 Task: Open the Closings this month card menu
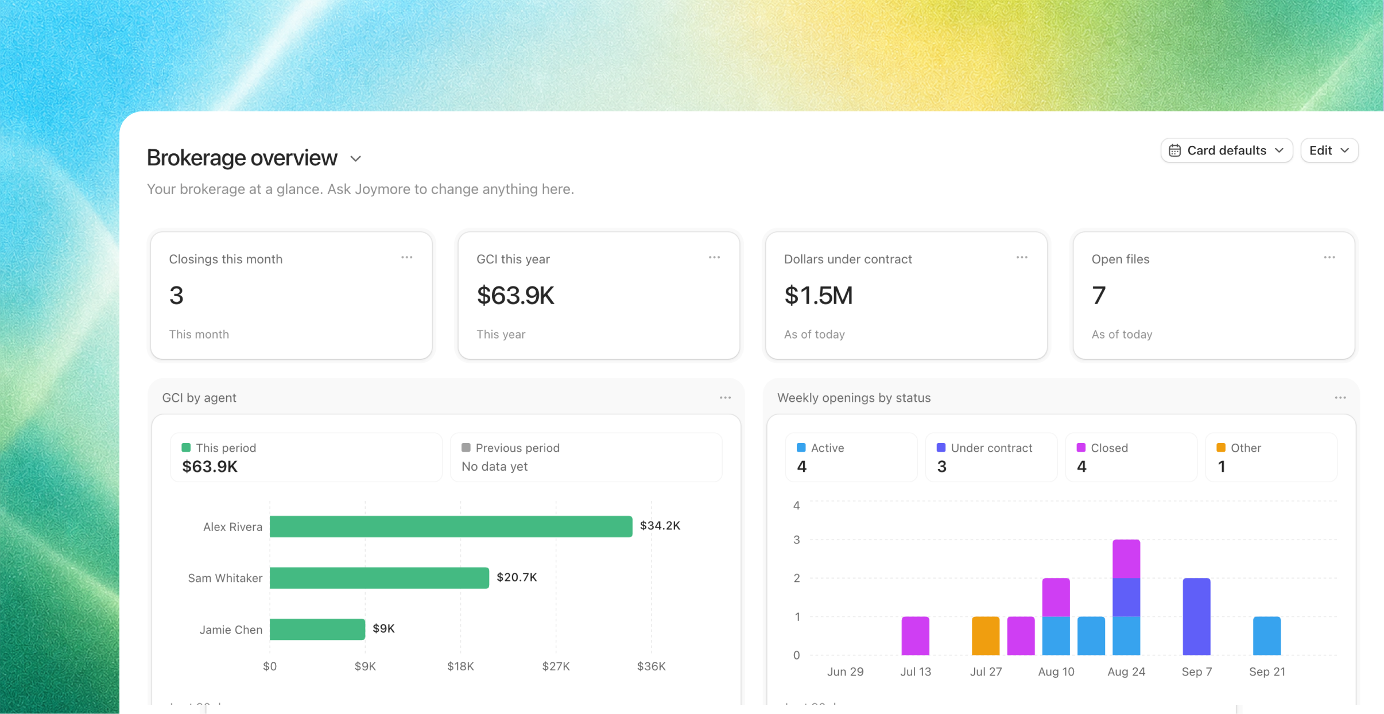coord(406,258)
